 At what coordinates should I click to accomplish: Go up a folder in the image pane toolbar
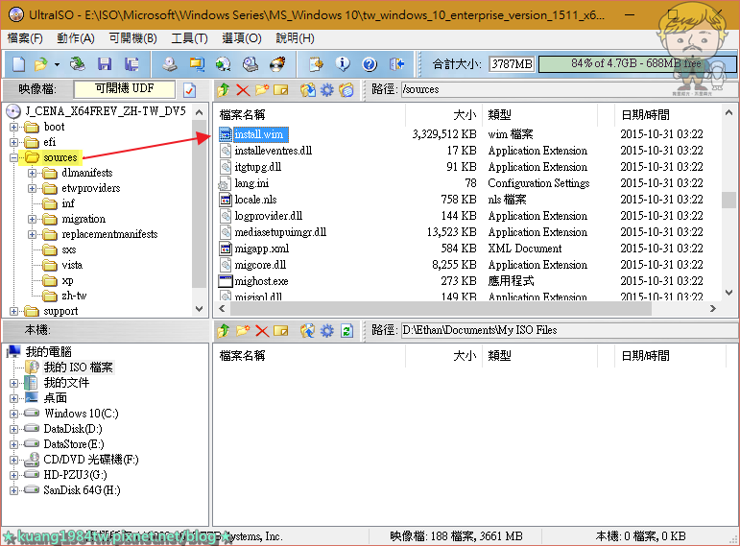coord(224,89)
